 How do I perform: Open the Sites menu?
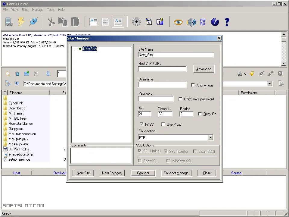[x=25, y=10]
